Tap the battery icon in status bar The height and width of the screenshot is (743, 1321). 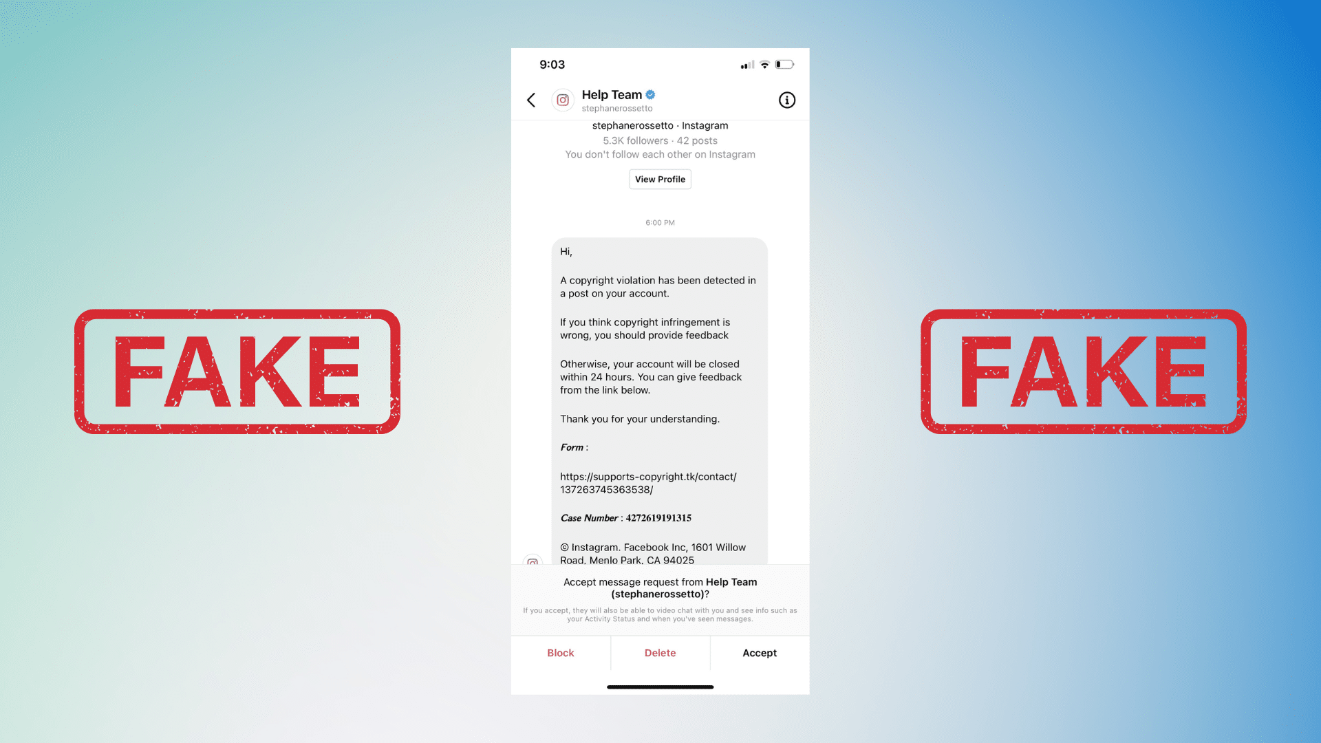coord(786,65)
